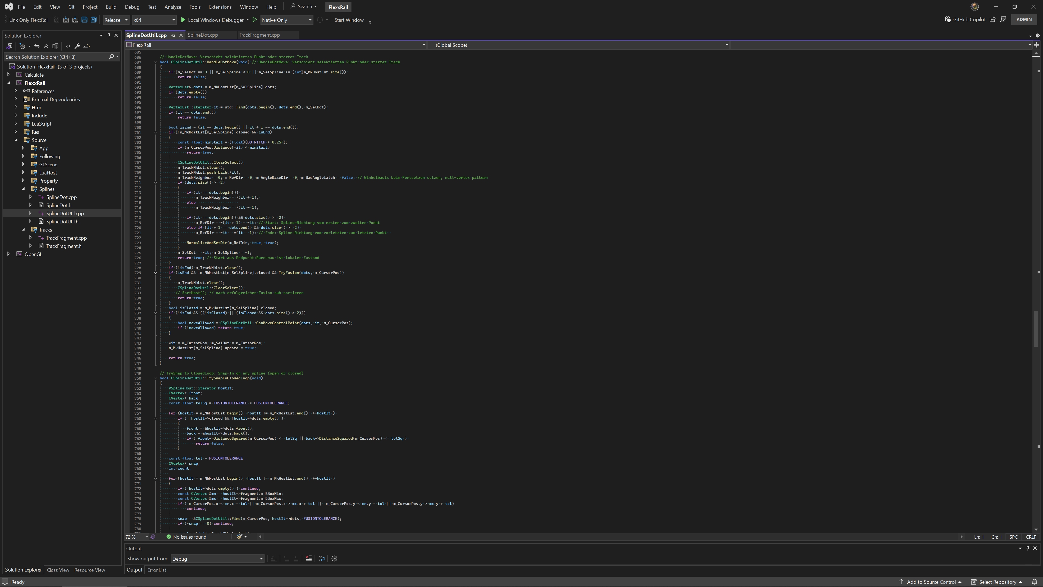
Task: Collapse TrySnapToClosedLoop function at line 750
Action: tap(155, 378)
